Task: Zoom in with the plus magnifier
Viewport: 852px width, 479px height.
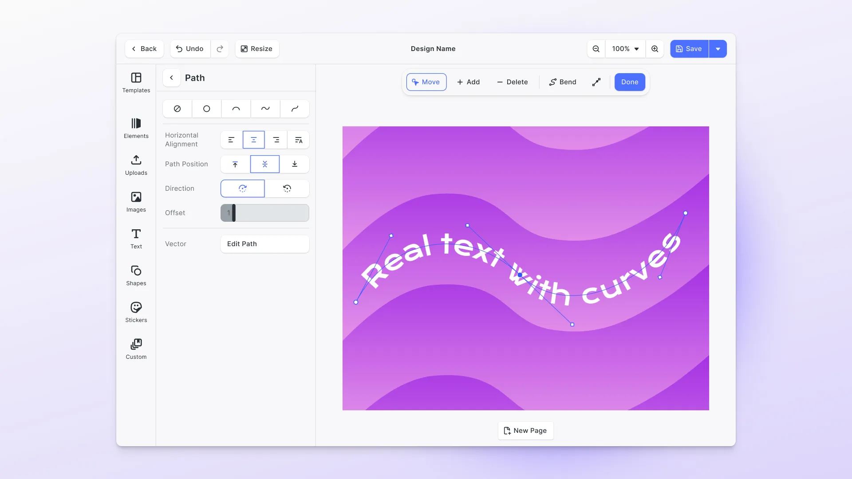Action: [x=655, y=49]
